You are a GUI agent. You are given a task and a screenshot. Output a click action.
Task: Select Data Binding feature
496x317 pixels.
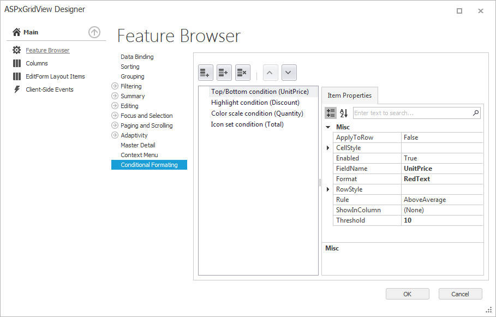pos(137,57)
